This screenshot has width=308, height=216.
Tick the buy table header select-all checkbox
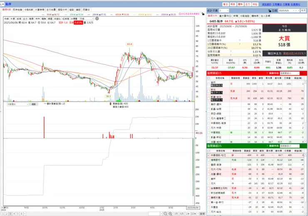coord(209,78)
